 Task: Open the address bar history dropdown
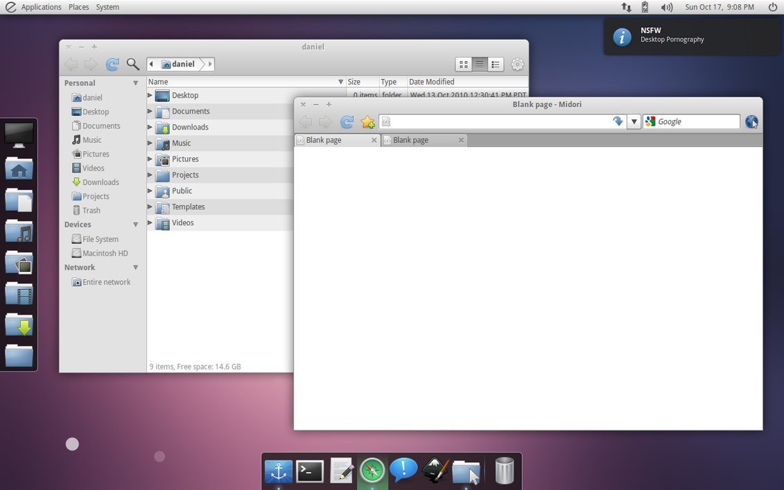point(634,122)
